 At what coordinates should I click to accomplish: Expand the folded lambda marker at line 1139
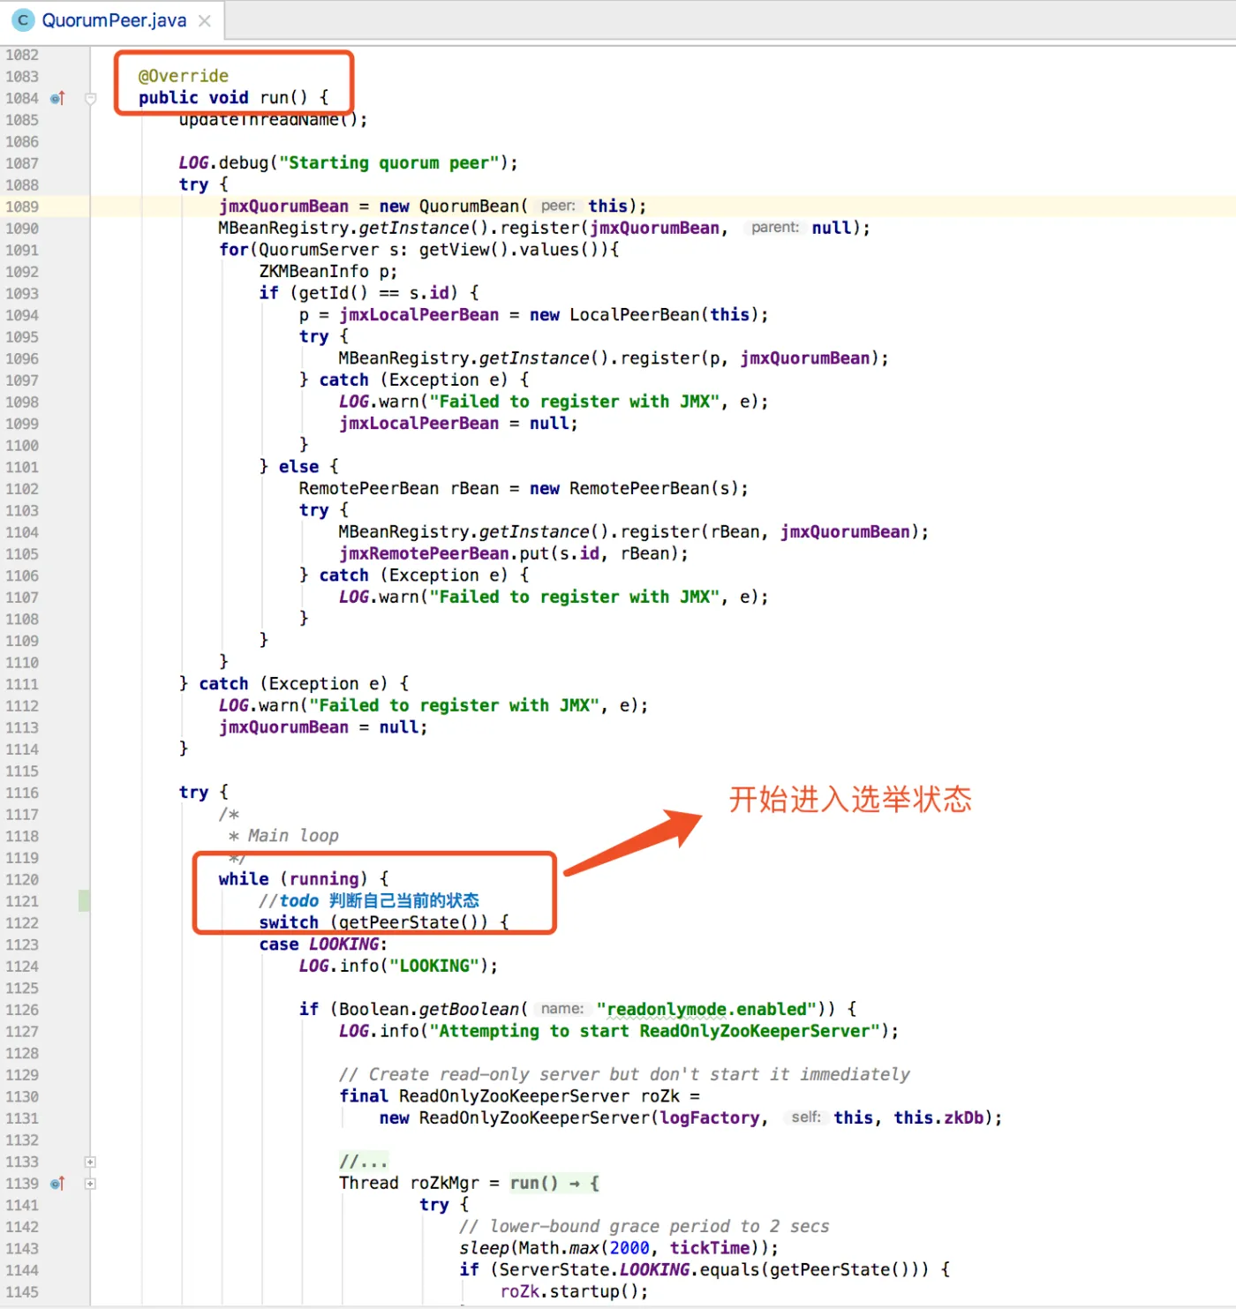tap(90, 1184)
